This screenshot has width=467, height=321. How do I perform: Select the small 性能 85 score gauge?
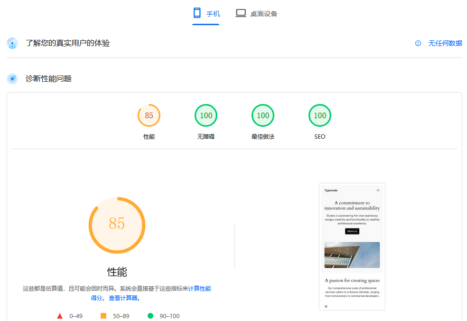[149, 115]
